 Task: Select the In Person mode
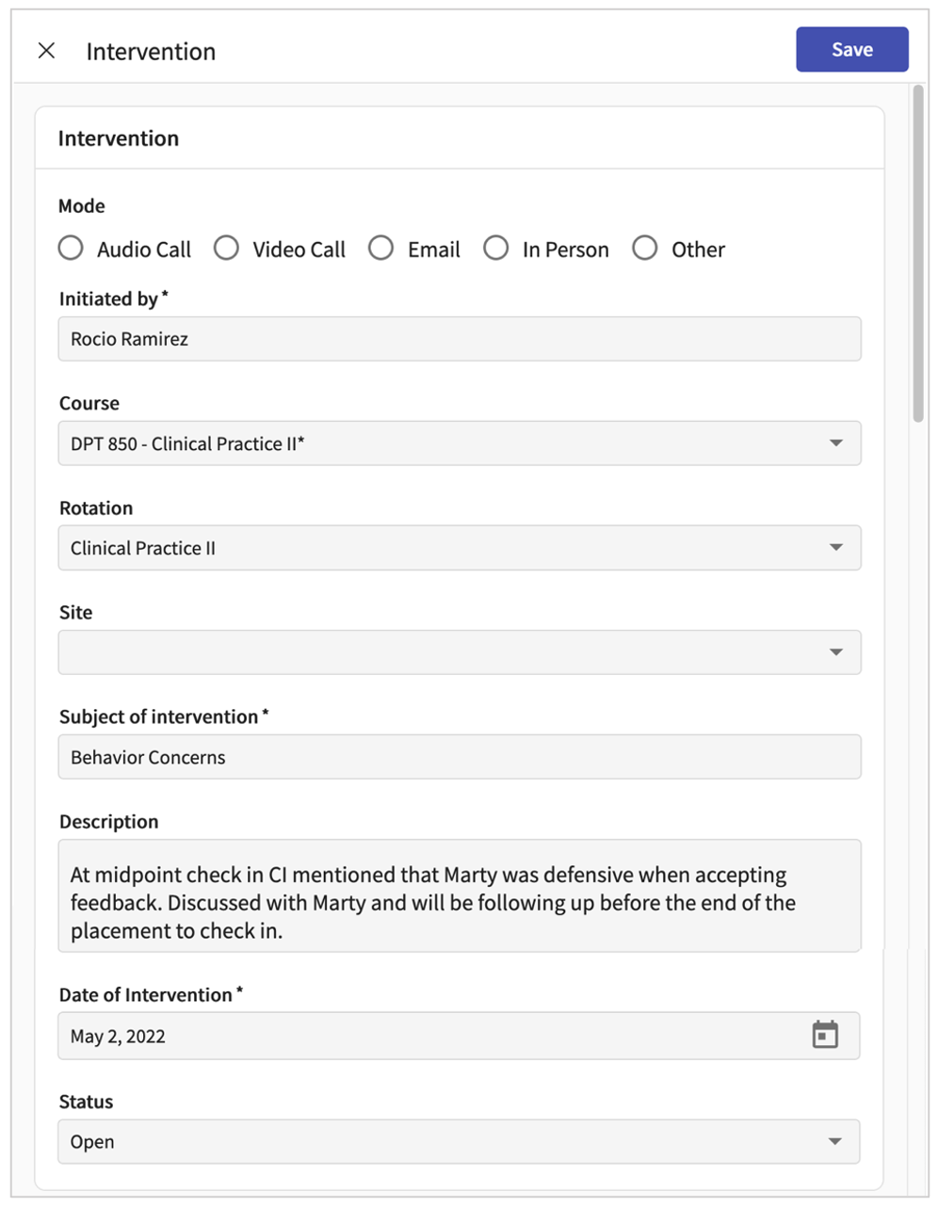tap(496, 248)
